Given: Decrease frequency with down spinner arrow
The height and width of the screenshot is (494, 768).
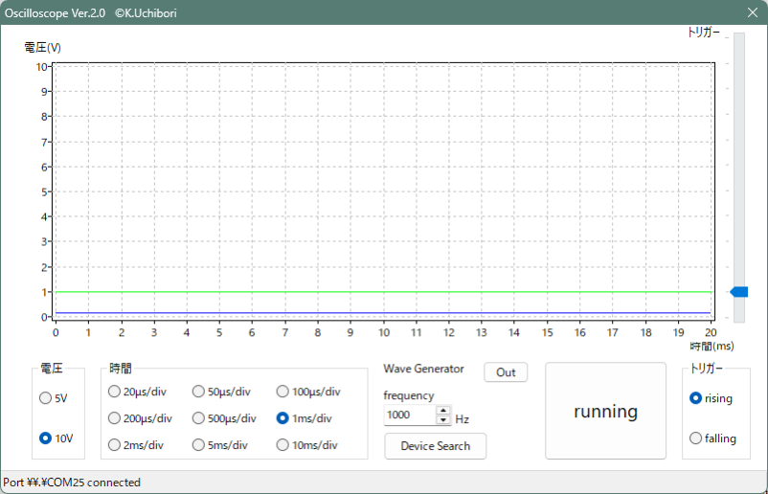Looking at the screenshot, I should click(443, 420).
